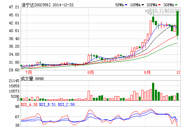Select the 10PMA legend label
Screen dimensions: 181x127
pos(135,5)
